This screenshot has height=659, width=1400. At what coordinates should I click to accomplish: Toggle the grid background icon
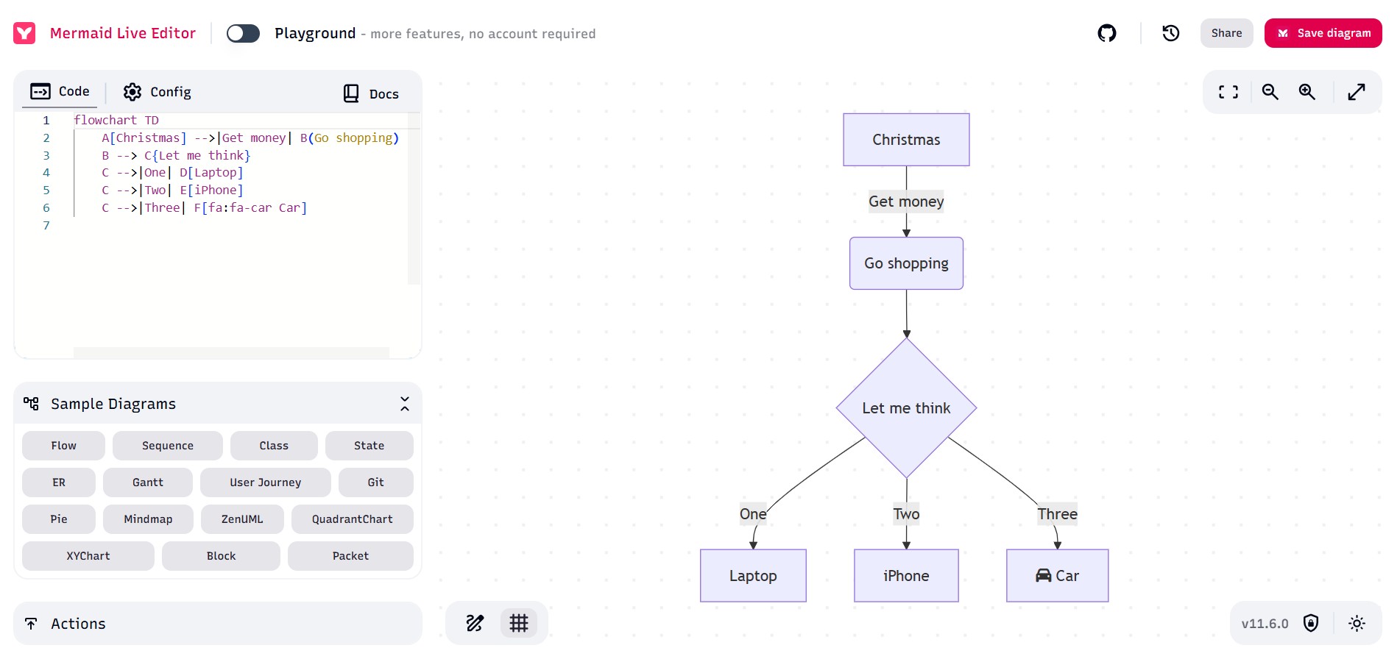[x=519, y=624]
